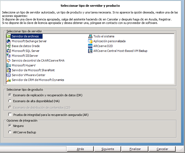This screenshot has height=153, width=185.
Task: Choose Todo el sistema entry
Action: point(104,36)
